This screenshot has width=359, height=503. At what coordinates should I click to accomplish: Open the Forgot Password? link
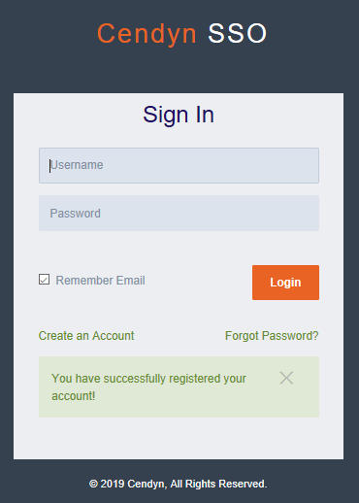[272, 336]
